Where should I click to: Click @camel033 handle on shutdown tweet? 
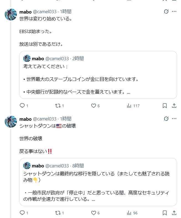(45, 119)
